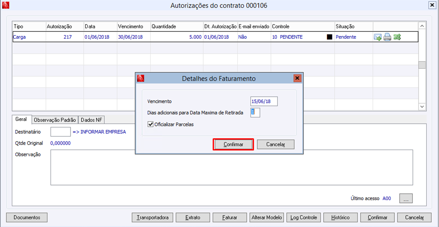Click the 0,000000 Qtde Original value
This screenshot has height=227, width=439.
(61, 143)
